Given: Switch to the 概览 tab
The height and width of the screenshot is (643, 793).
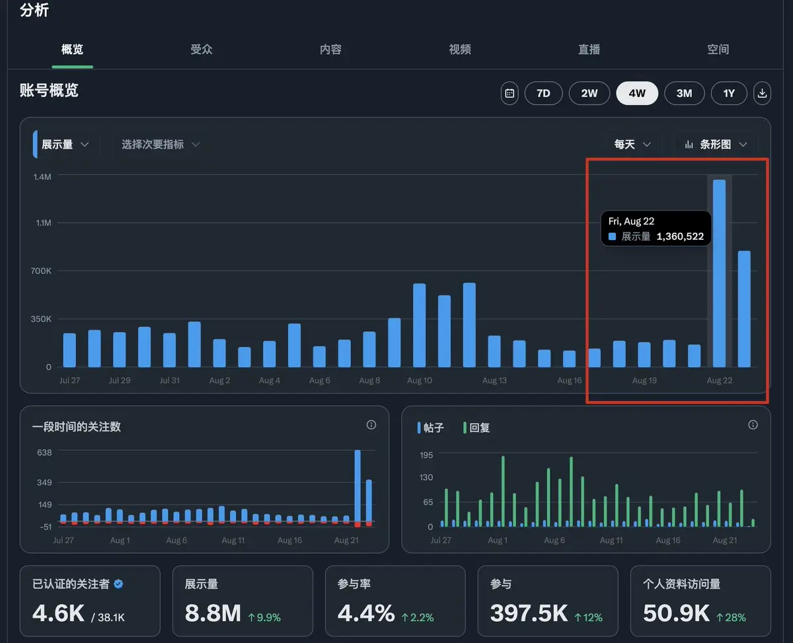Looking at the screenshot, I should pos(72,50).
